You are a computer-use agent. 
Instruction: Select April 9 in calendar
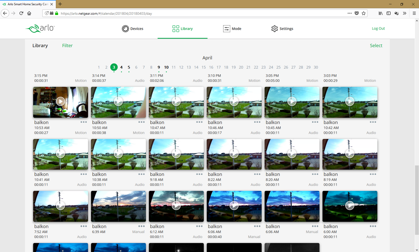pyautogui.click(x=159, y=67)
